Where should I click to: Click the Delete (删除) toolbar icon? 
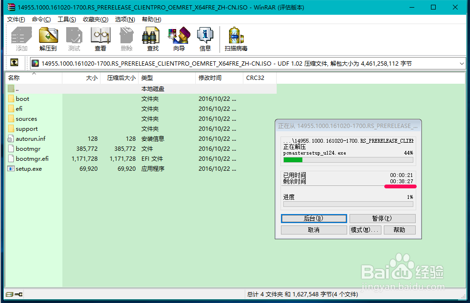pos(127,39)
